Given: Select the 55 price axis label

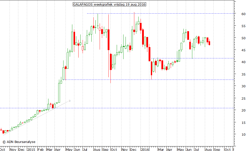Looking at the screenshot, I should [243, 26].
